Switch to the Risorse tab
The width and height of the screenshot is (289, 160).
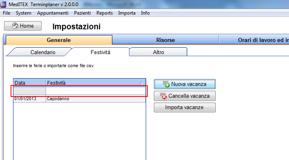(166, 40)
